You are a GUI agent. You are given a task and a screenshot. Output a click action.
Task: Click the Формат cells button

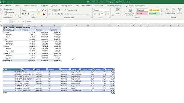click(x=179, y=12)
